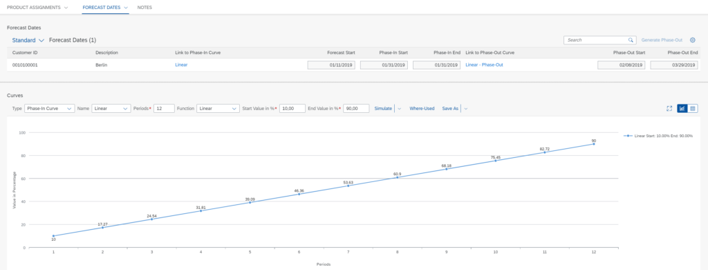Click the Berlin description cell
The image size is (708, 270).
point(101,64)
